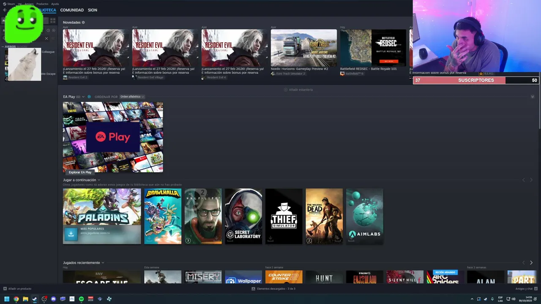This screenshot has width=541, height=304.
Task: Open The Walking Dead game cover
Action: (324, 216)
